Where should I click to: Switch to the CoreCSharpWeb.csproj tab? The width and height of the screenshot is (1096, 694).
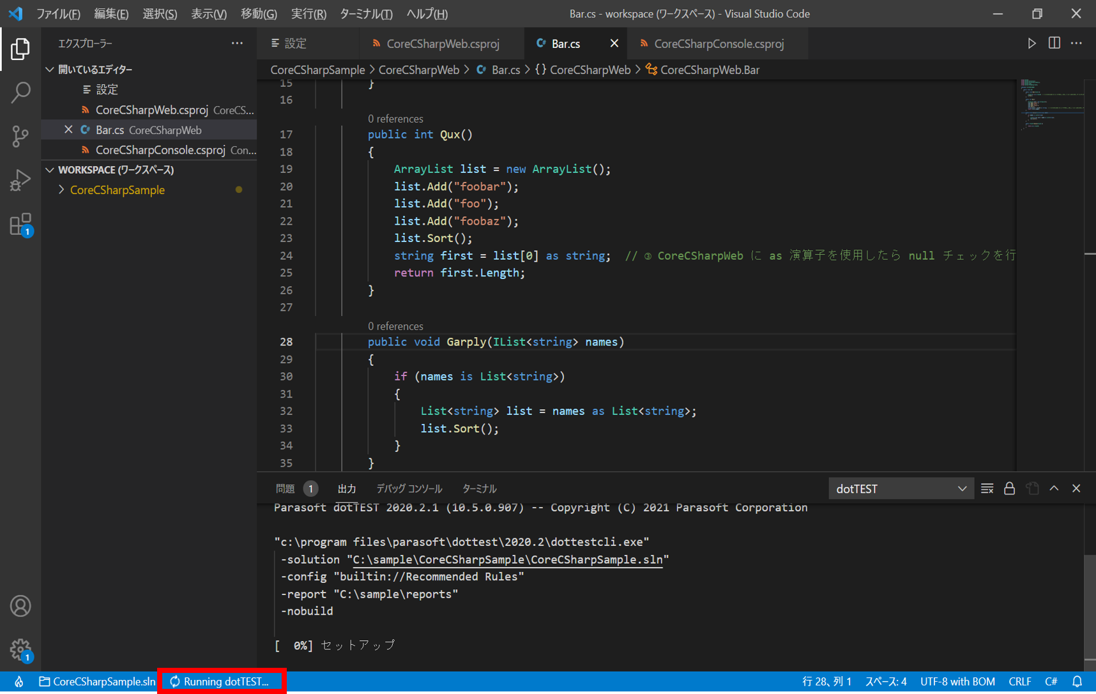[443, 43]
